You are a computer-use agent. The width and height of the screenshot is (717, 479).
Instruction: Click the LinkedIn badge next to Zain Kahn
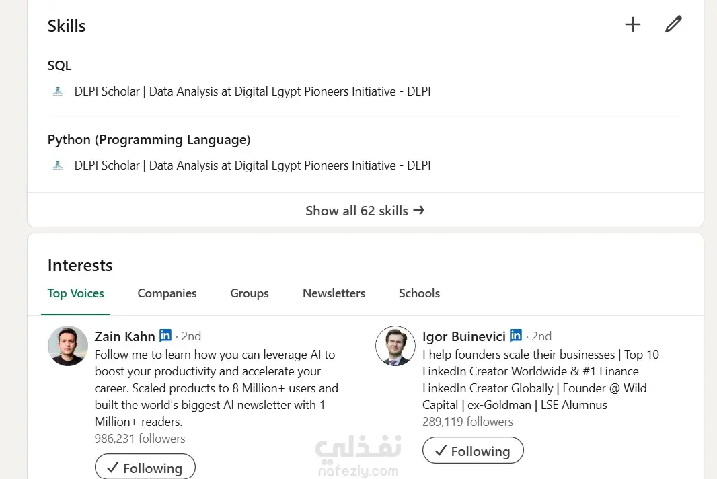pos(165,335)
